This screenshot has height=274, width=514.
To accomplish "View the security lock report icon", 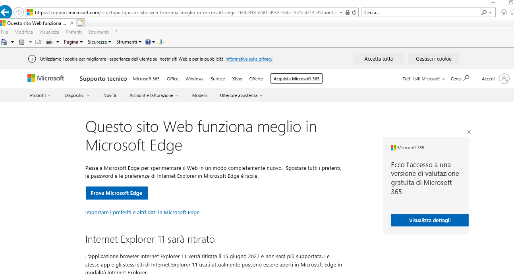I will pyautogui.click(x=348, y=12).
